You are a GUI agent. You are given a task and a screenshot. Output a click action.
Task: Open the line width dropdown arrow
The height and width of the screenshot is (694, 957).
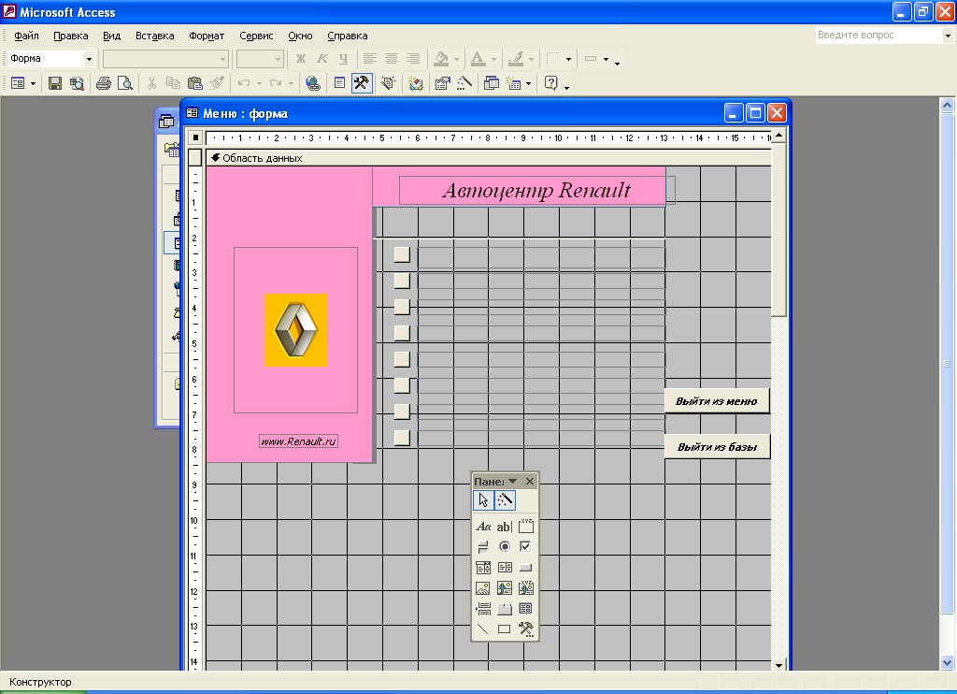569,59
